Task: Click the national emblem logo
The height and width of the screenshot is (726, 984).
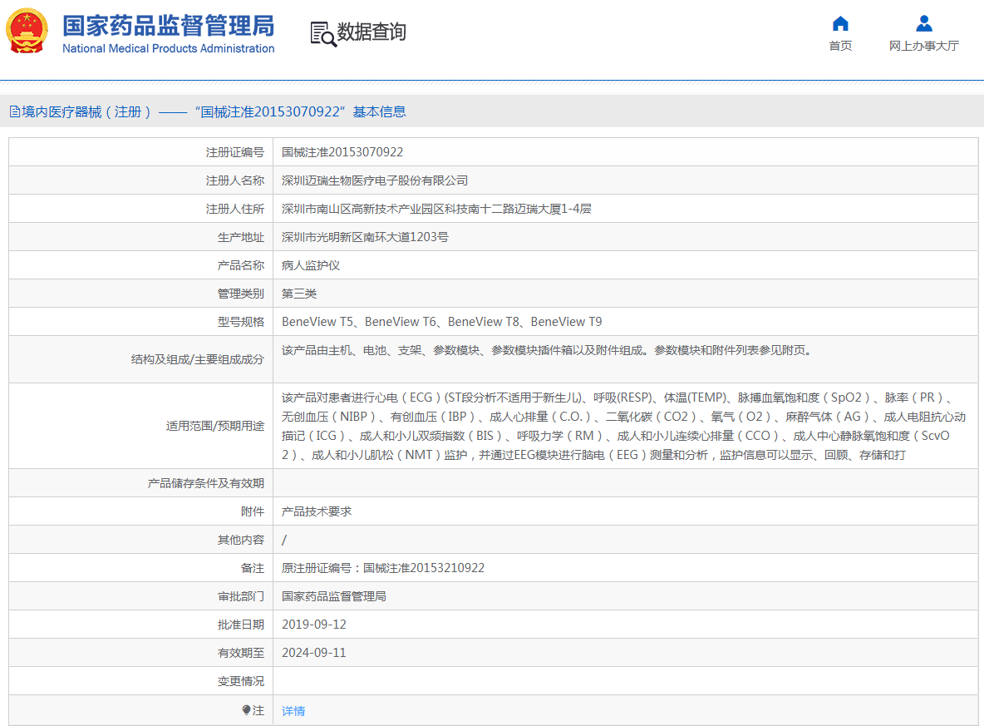Action: point(27,32)
